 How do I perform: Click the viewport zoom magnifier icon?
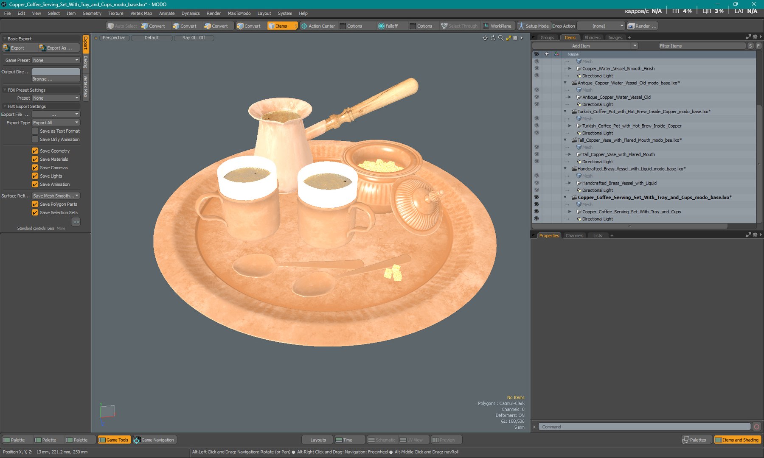(x=501, y=38)
